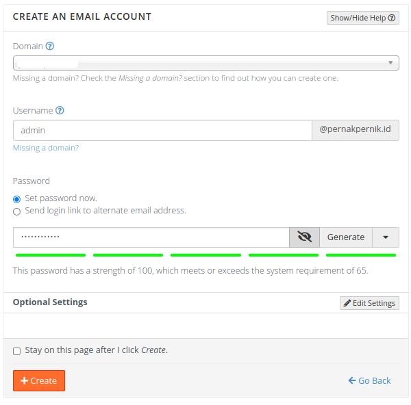Open the Missing a domain? link
The image size is (411, 405).
(x=46, y=148)
